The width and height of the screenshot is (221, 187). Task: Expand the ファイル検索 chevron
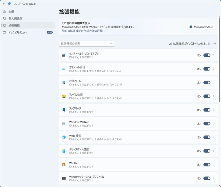click(214, 96)
